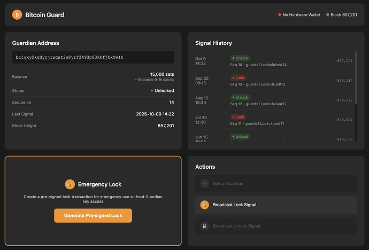
Task: Click the Broadcast Lock Signal icon
Action: [x=204, y=205]
